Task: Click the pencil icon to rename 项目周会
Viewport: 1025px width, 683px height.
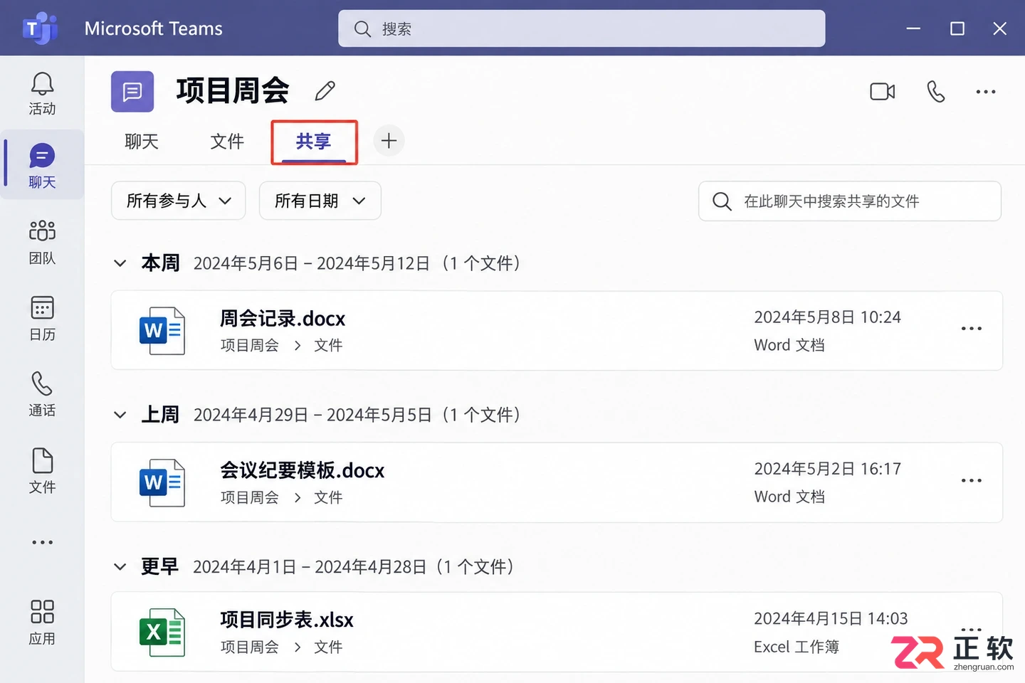Action: tap(325, 90)
